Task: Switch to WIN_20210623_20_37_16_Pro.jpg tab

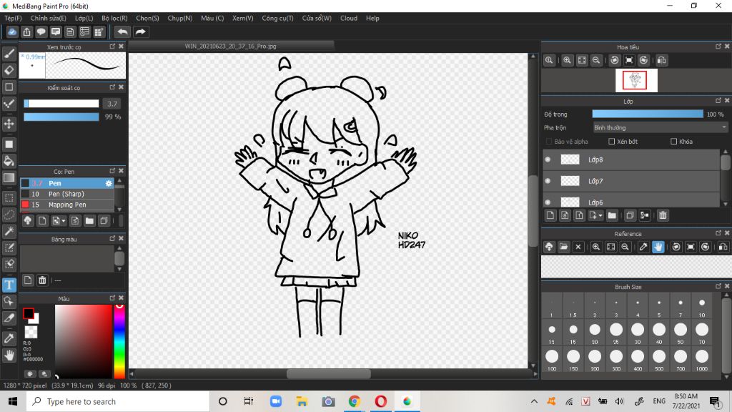Action: 231,46
